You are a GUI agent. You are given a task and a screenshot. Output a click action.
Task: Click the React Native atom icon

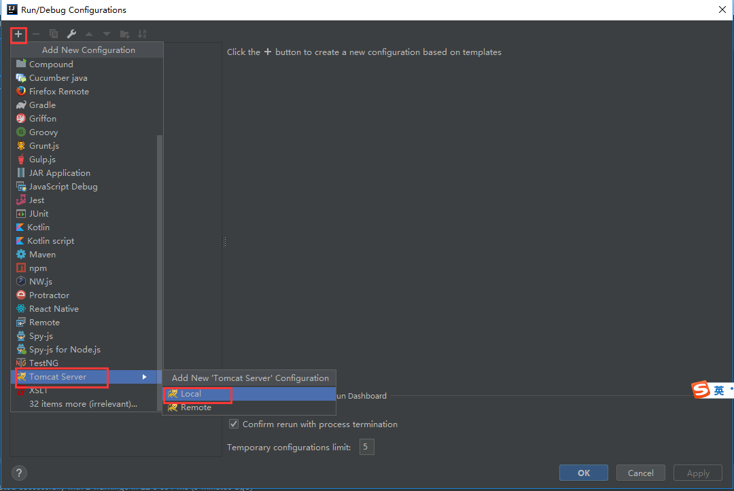[x=21, y=308]
